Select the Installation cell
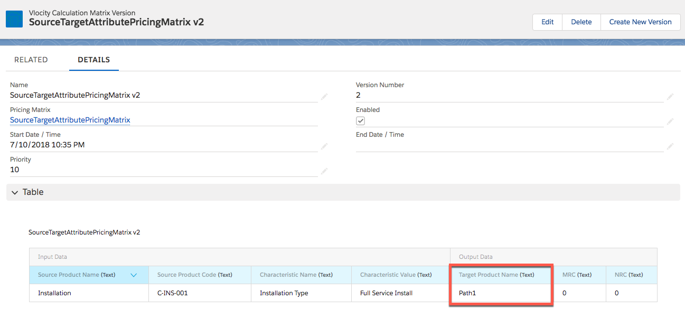The image size is (685, 309). coord(89,293)
